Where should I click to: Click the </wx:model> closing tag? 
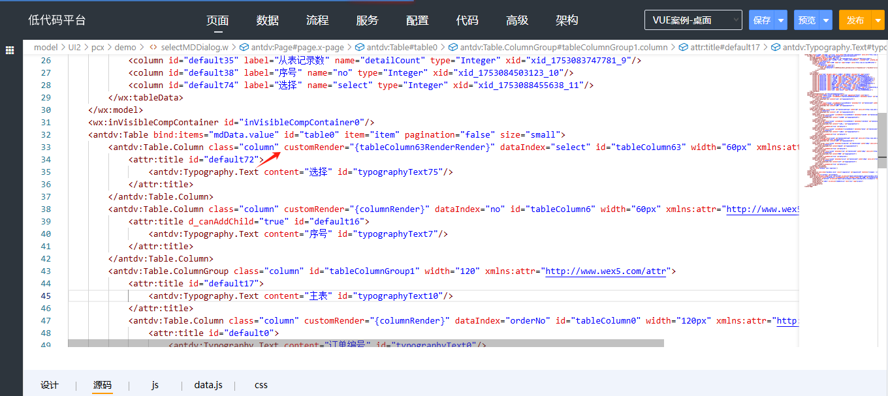tap(116, 110)
